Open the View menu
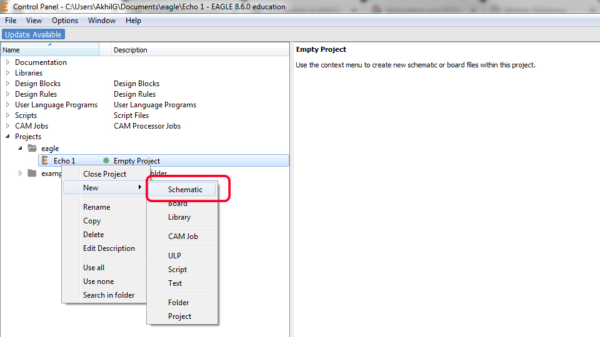Screen dimensions: 600x337 [34, 21]
